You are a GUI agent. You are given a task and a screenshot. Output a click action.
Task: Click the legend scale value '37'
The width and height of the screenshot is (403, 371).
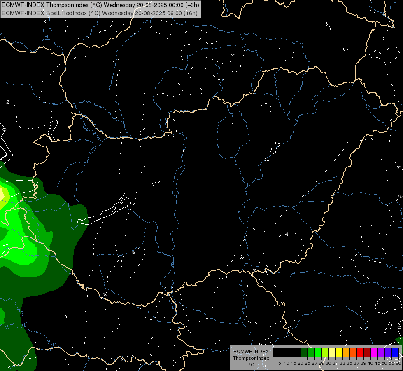[357, 363]
